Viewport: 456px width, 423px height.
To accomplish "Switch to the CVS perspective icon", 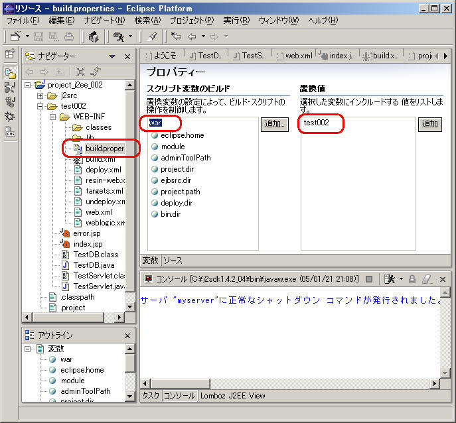I will [x=10, y=131].
